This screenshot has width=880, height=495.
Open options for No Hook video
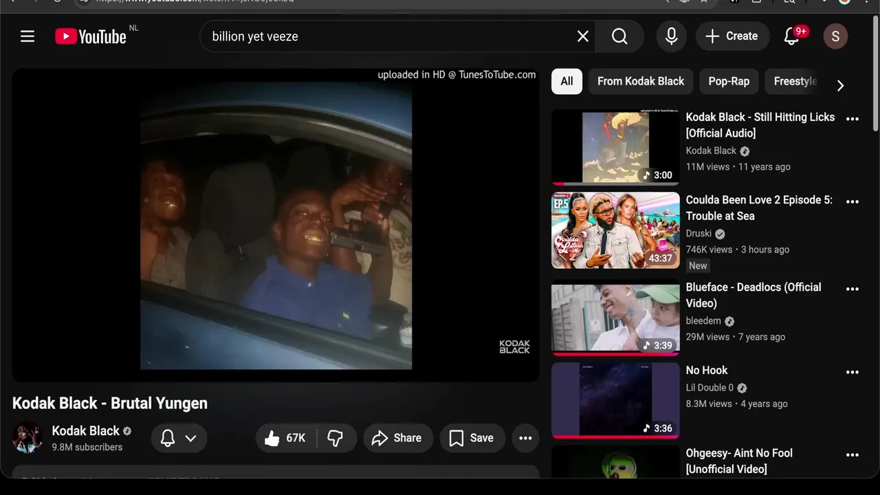point(852,372)
